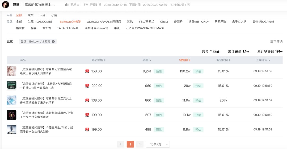Open product 卡帕里海盐/牛奶小姐
This screenshot has width=287, height=149.
click(47, 130)
